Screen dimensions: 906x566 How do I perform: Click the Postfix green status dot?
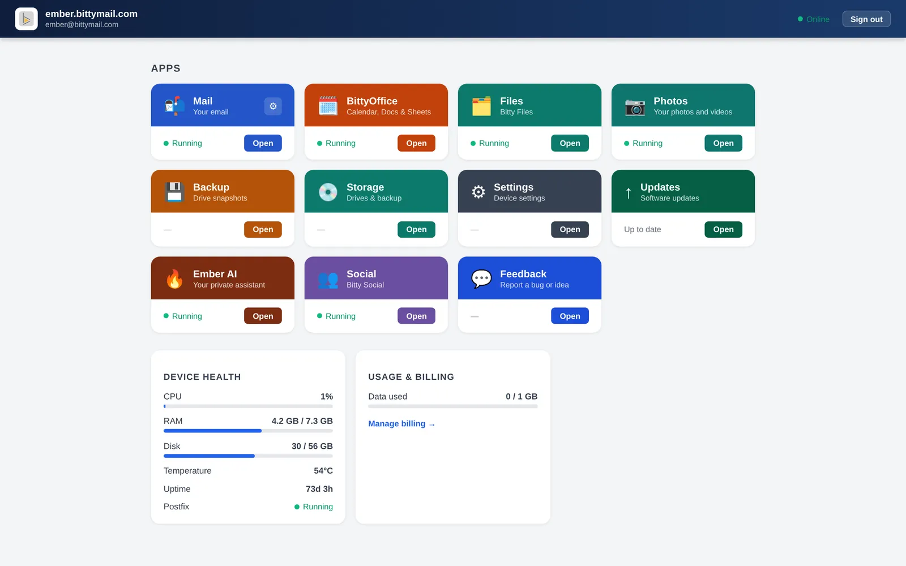point(297,507)
